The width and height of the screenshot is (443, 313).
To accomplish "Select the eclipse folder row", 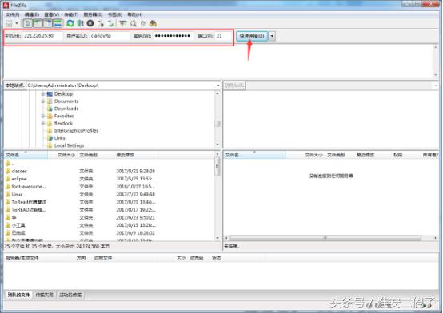I will [110, 179].
